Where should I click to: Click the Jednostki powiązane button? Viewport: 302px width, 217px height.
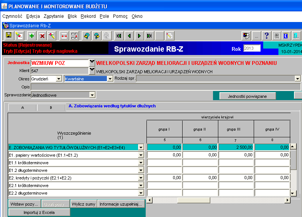point(248,96)
